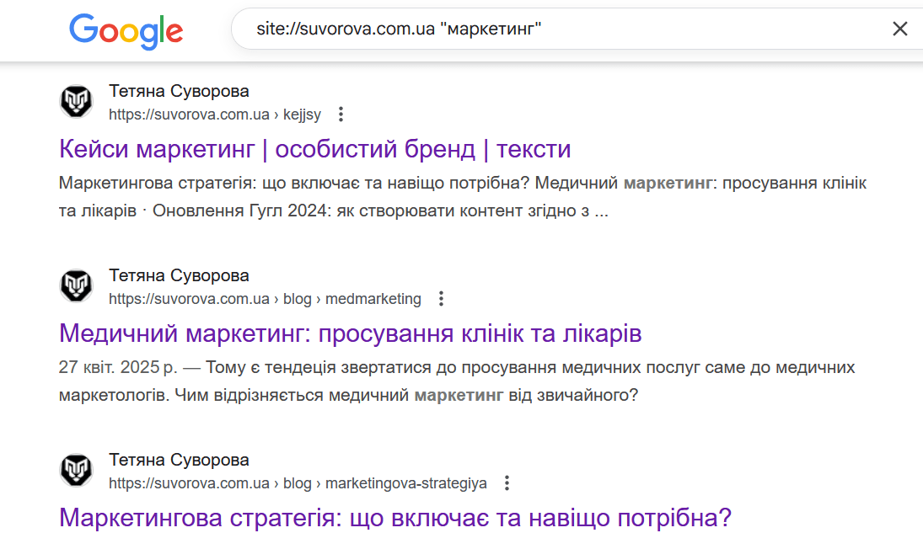
Task: Click the favicon of the kejjsy result
Action: pyautogui.click(x=76, y=102)
